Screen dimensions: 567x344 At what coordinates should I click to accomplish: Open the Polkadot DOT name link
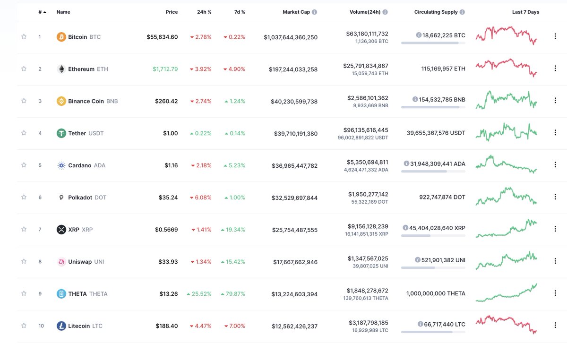pyautogui.click(x=87, y=198)
